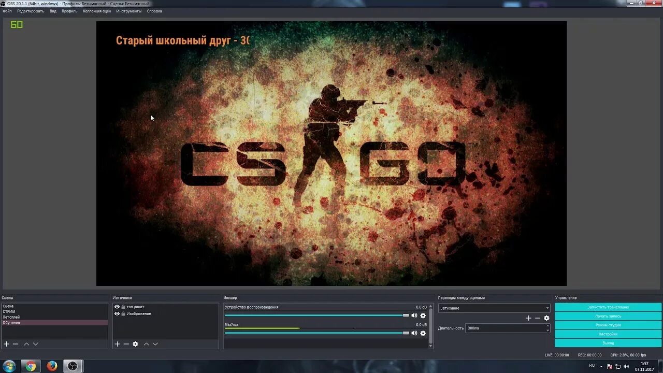Image resolution: width=663 pixels, height=373 pixels.
Task: Click the Mic/Aux volume slider handle
Action: coord(406,333)
